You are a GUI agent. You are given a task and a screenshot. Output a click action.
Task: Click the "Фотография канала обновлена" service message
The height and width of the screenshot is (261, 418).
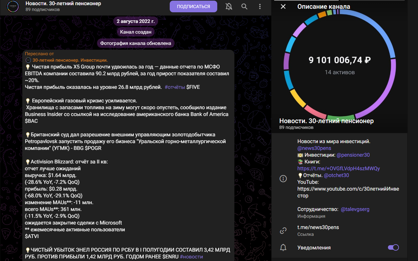click(136, 43)
